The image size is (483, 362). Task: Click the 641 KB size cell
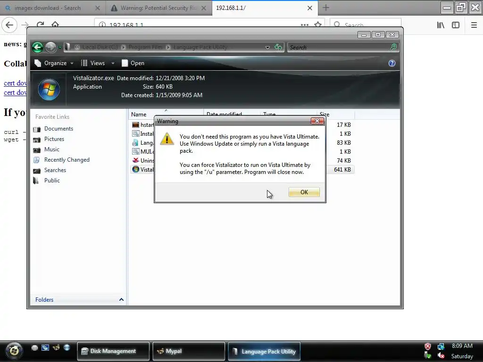point(342,169)
